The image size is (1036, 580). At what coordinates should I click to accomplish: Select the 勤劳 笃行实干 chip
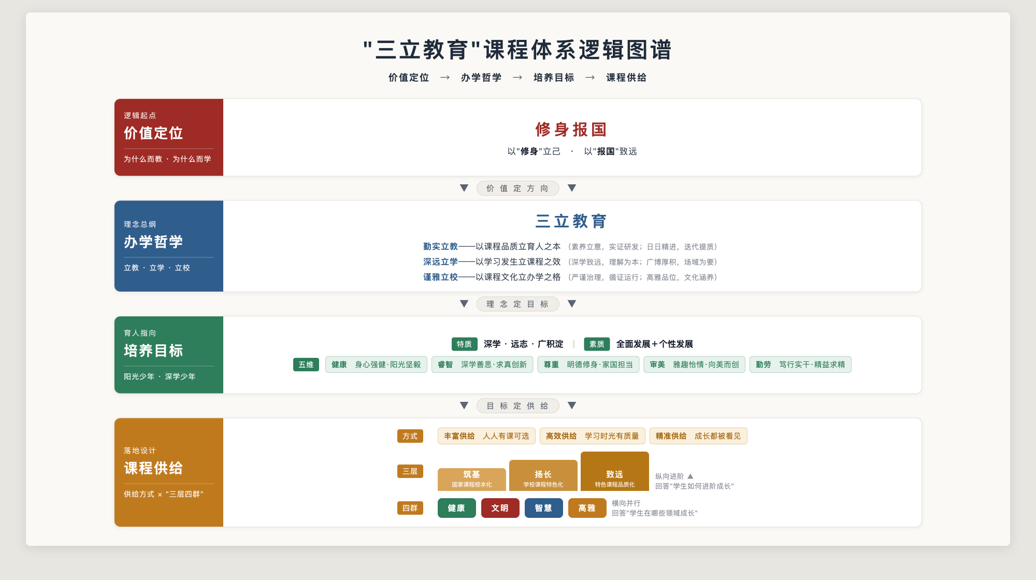tap(800, 365)
